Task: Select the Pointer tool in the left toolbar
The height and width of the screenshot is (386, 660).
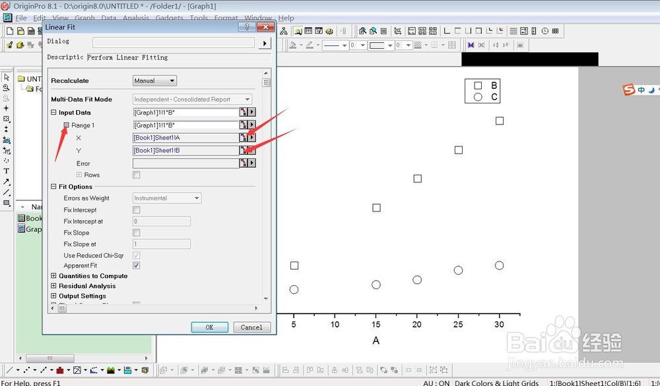Action: click(7, 77)
